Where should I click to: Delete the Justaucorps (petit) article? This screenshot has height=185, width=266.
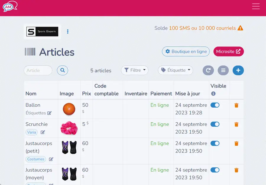coord(236,144)
